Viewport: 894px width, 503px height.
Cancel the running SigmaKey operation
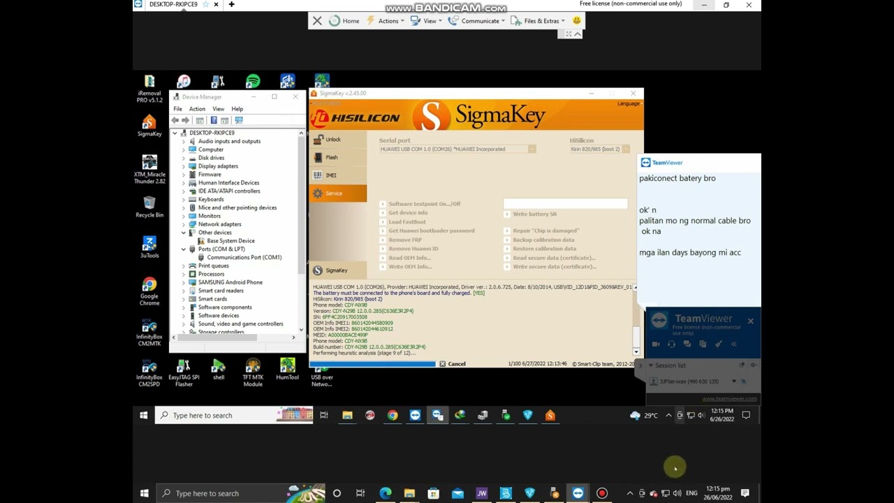[x=453, y=364]
